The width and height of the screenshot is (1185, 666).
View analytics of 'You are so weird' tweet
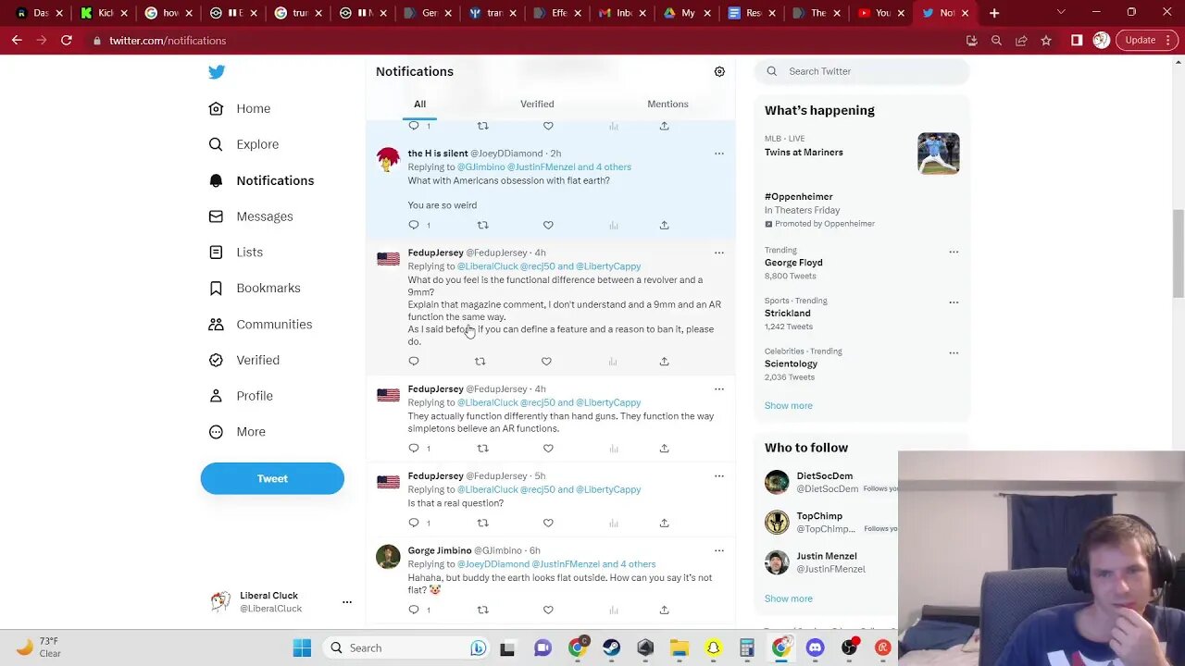pos(613,225)
